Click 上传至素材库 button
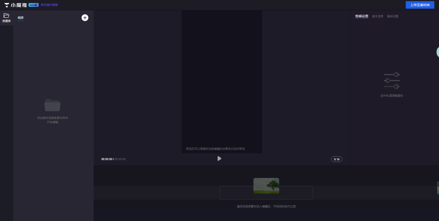The height and width of the screenshot is (221, 439). 420,5
